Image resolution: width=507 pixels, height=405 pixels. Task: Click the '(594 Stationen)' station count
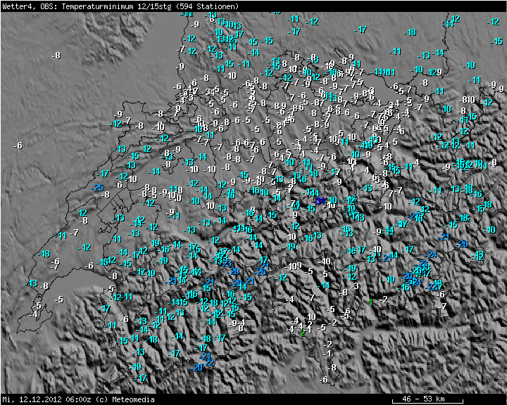click(x=209, y=6)
